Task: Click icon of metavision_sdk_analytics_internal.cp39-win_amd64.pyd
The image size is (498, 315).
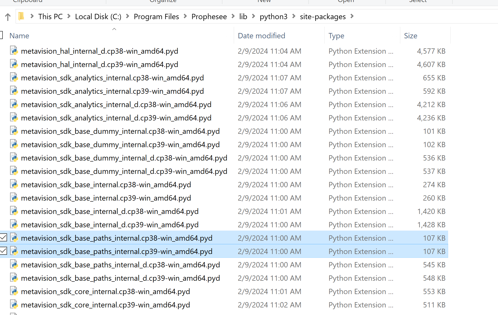Action: coord(14,91)
